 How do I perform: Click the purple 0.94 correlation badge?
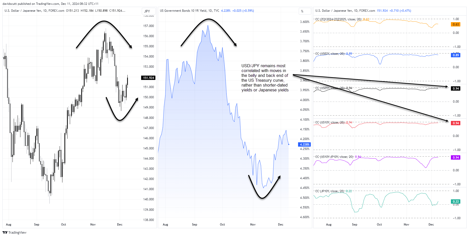[455, 158]
